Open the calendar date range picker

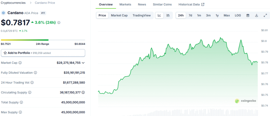248,15
